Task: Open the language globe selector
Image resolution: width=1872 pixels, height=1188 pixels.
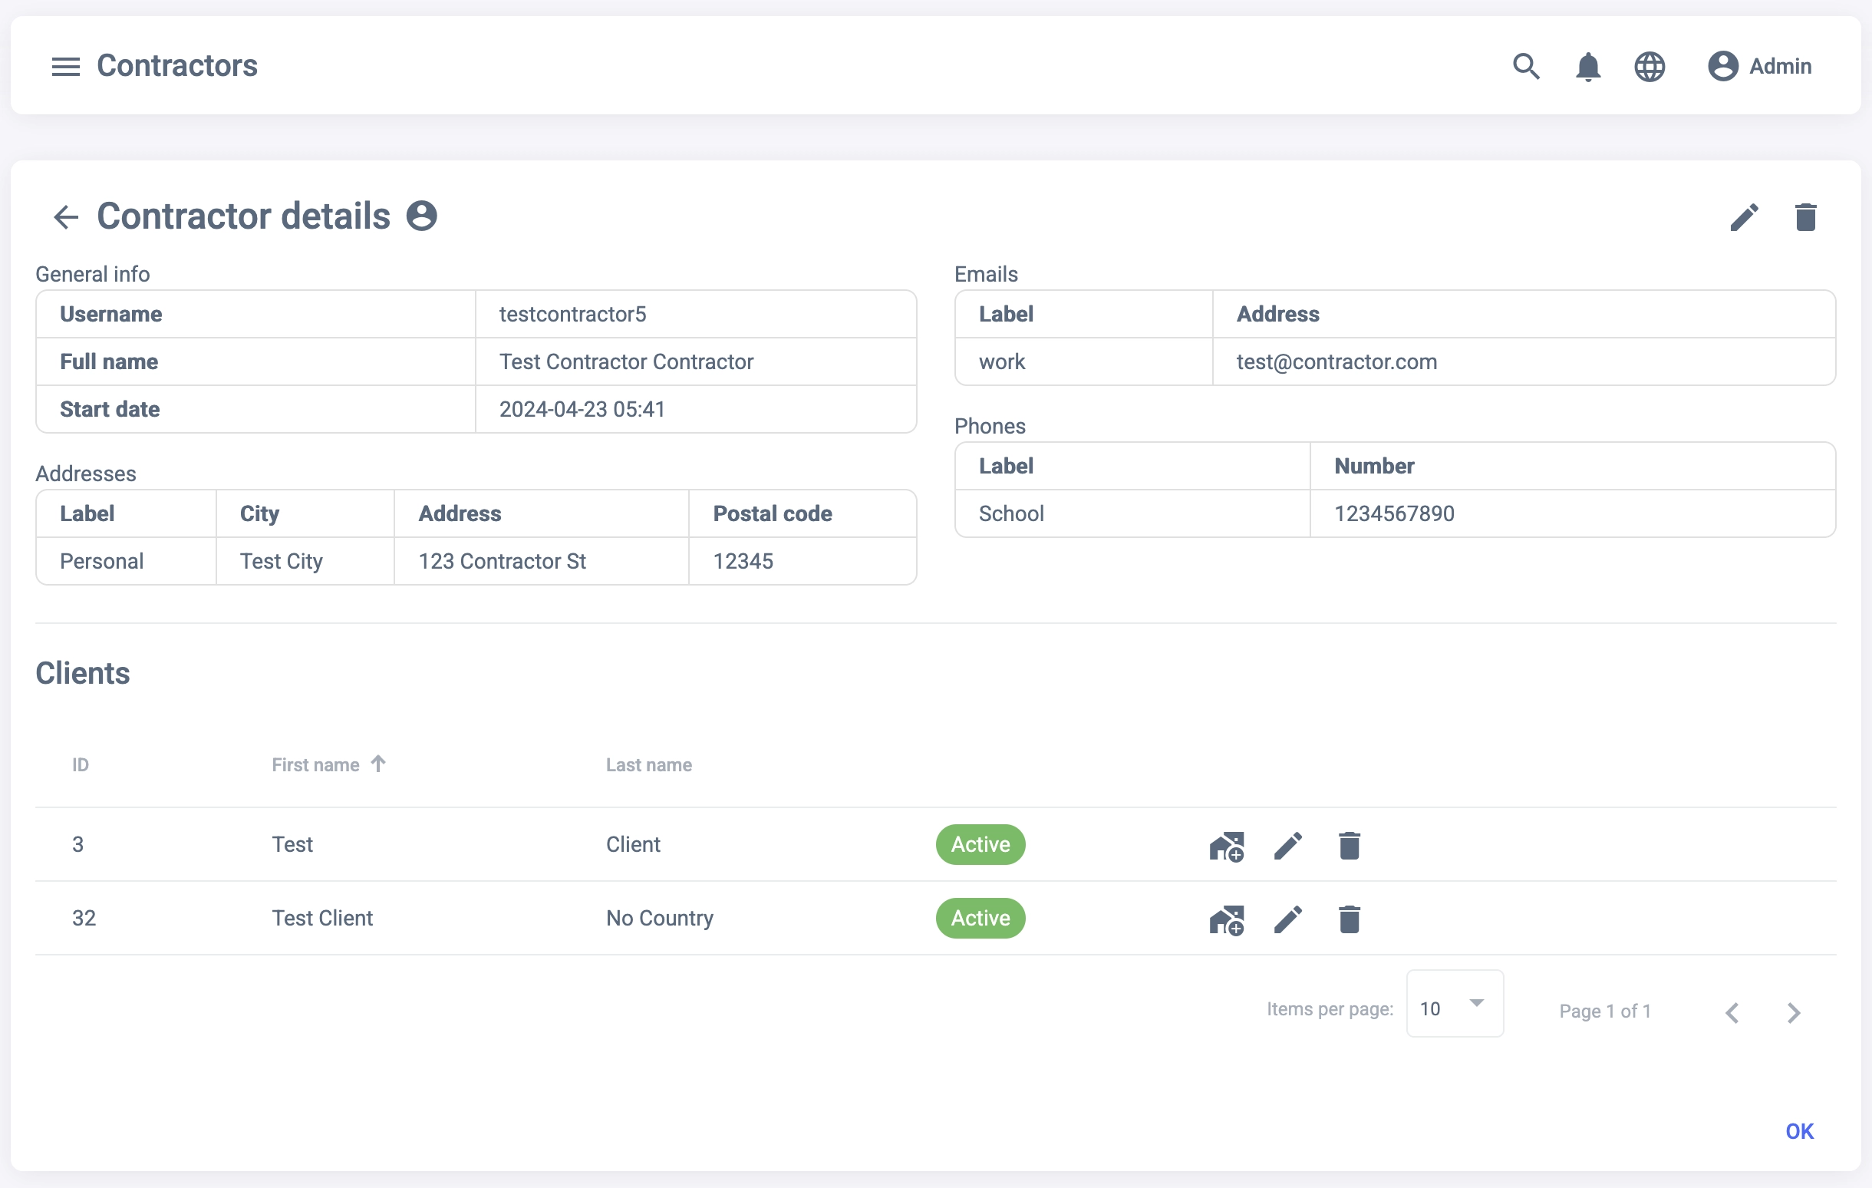Action: coord(1649,67)
